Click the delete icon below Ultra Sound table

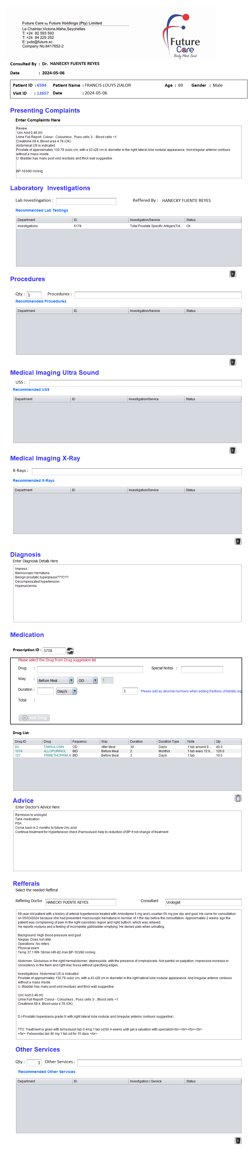tap(232, 450)
